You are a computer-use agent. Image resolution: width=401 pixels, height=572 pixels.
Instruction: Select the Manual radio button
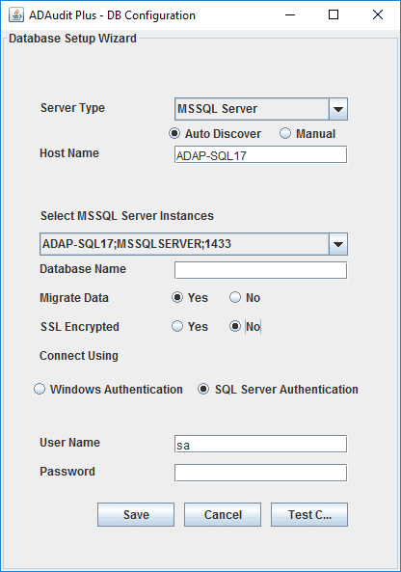tap(285, 133)
